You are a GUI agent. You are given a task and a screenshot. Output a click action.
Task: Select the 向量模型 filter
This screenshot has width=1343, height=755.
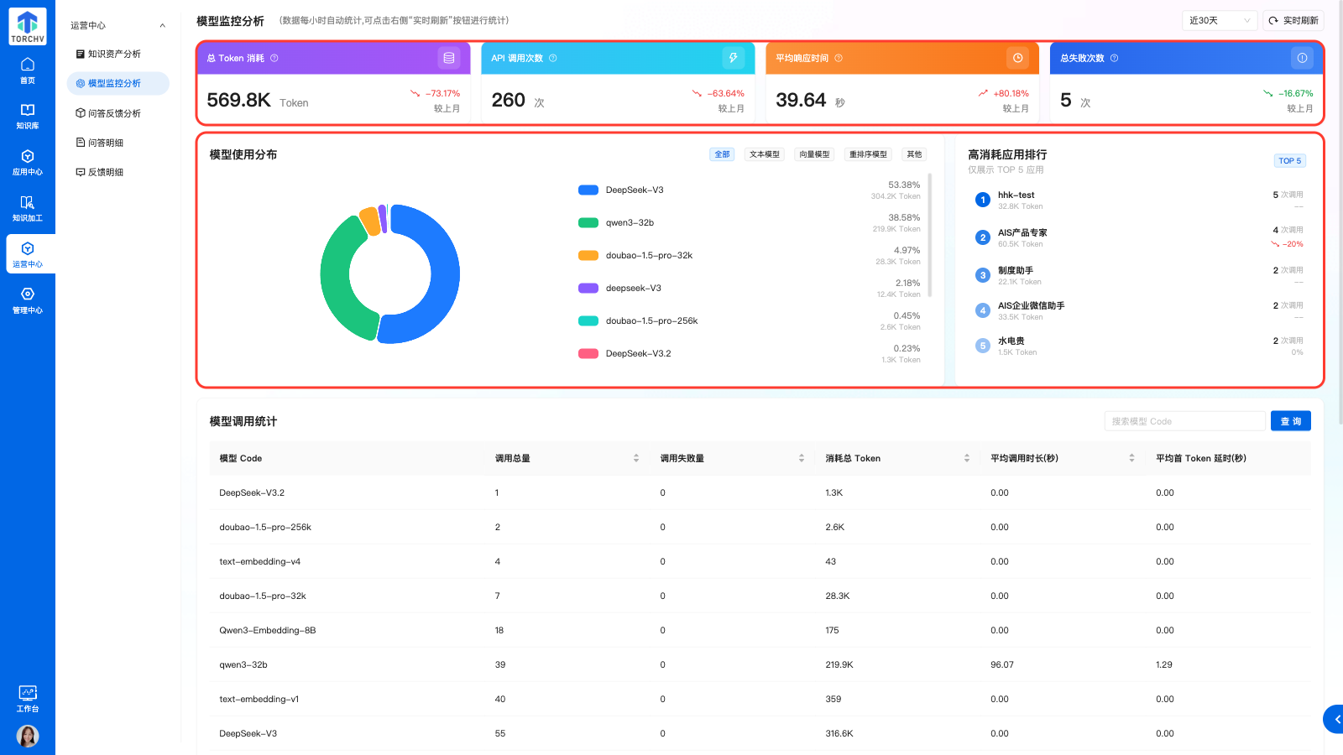[x=813, y=154]
